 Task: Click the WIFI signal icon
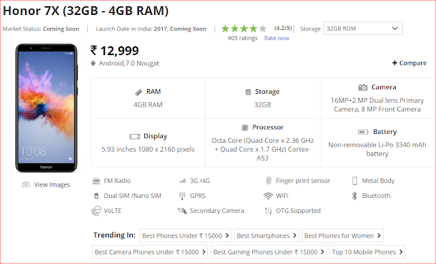pos(268,196)
